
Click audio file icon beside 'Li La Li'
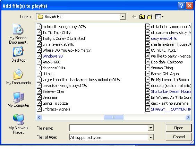tap(39, 74)
